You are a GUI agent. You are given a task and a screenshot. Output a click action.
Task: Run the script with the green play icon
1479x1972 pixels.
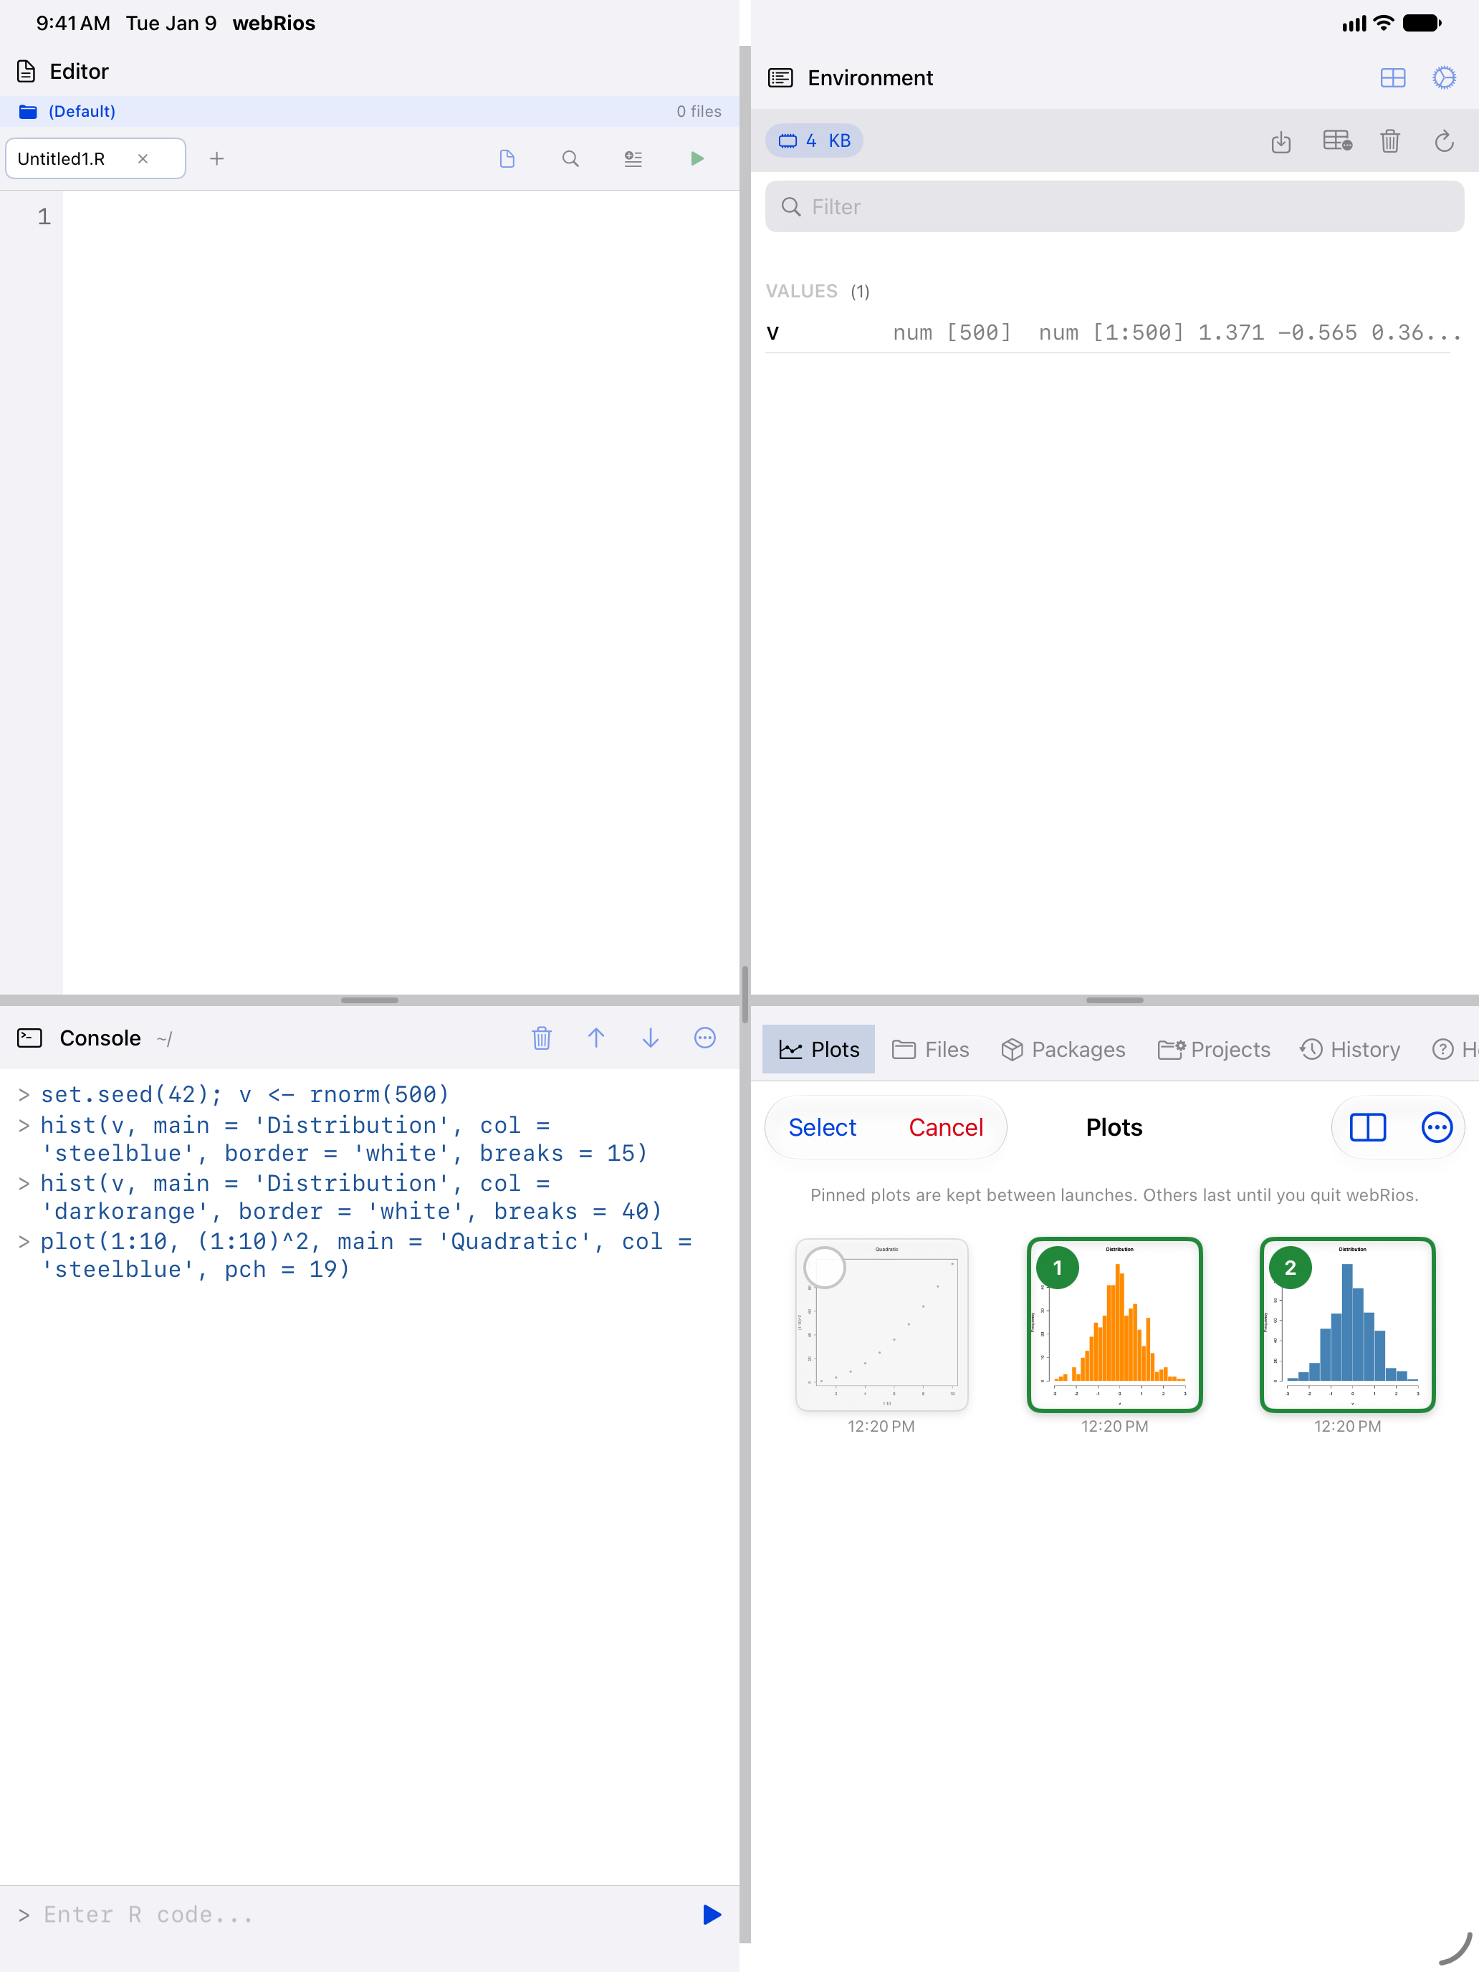coord(697,158)
